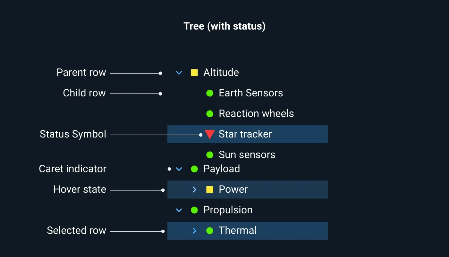
Task: Select the Earth Sensors row
Action: (250, 93)
